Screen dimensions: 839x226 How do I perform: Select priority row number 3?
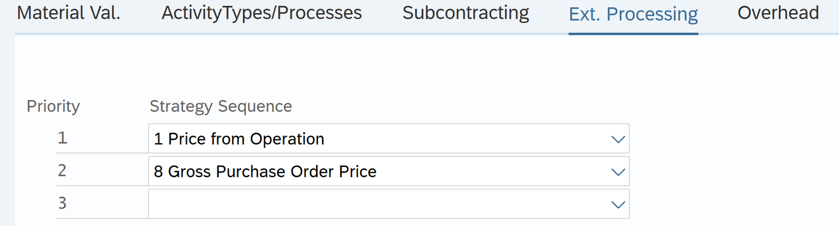point(62,203)
